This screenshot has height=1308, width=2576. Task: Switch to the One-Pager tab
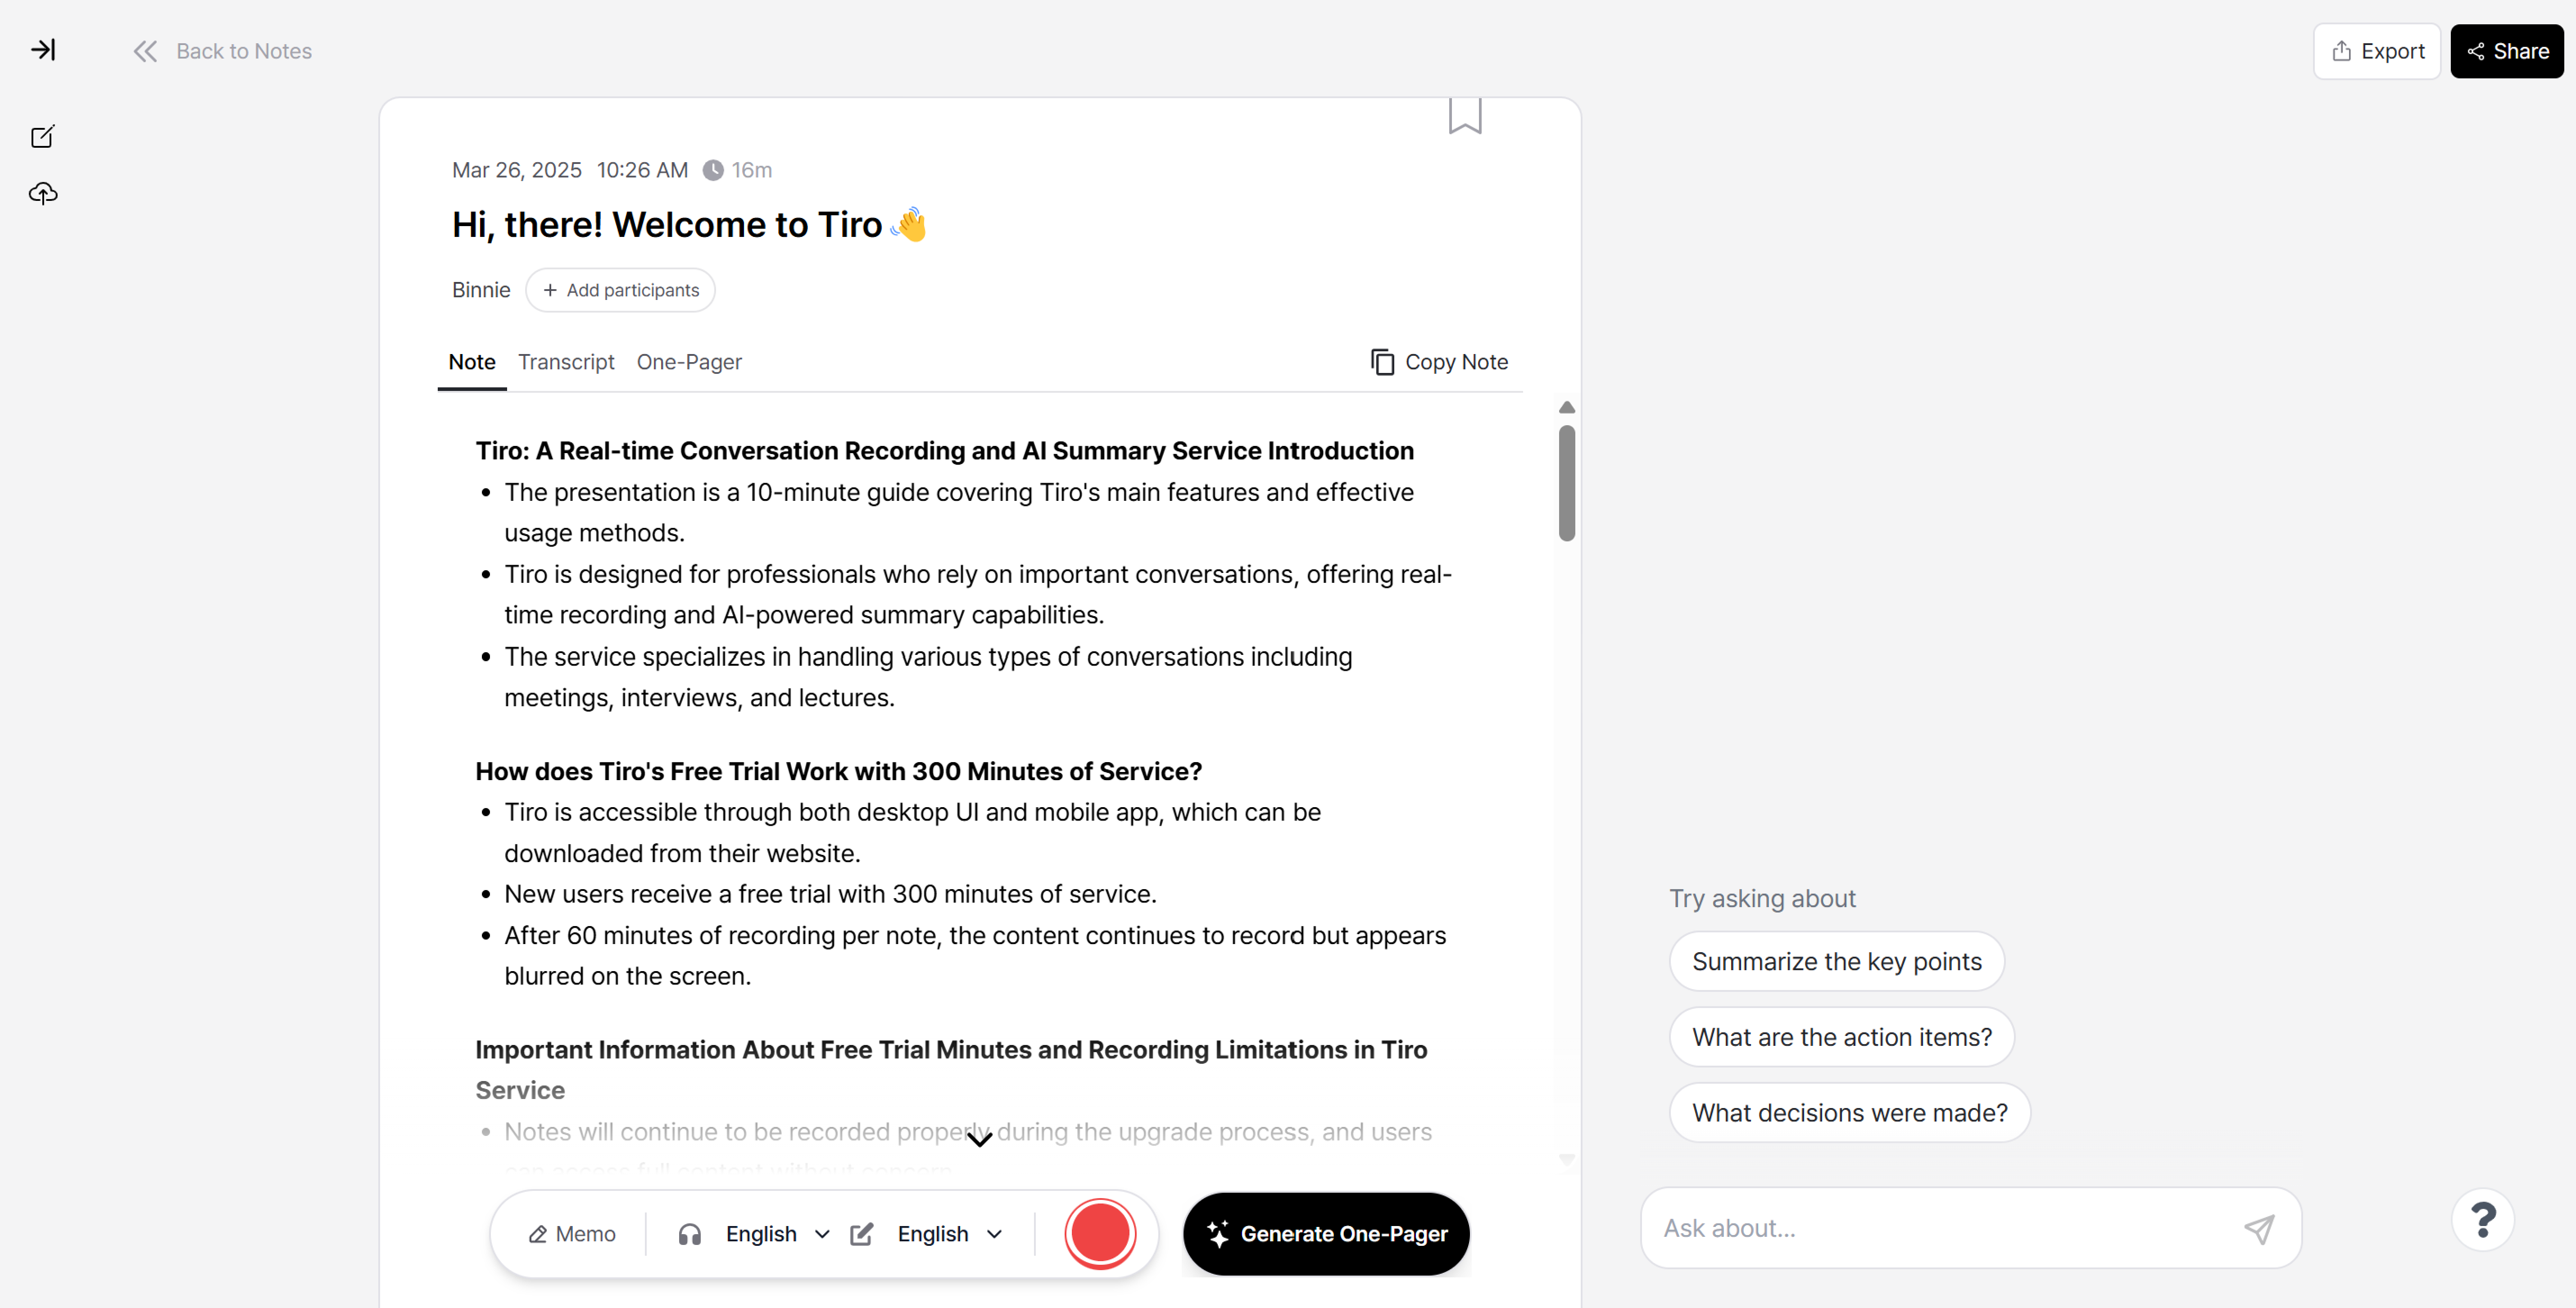click(689, 362)
